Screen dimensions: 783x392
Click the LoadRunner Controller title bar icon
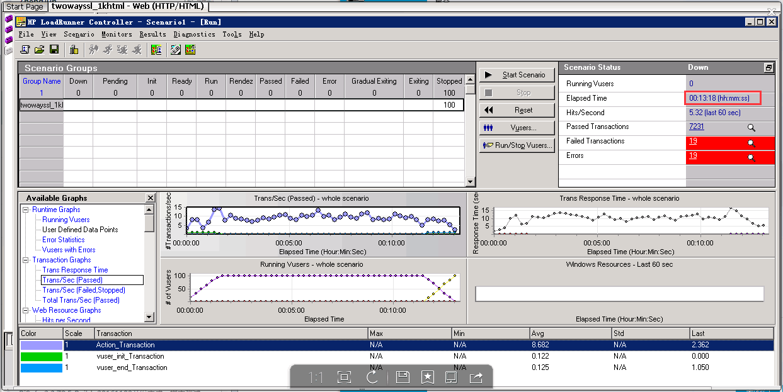21,22
